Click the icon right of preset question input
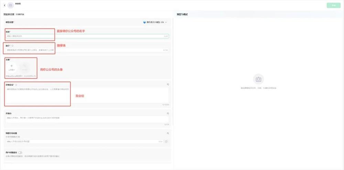344x170 pixels. click(166, 141)
